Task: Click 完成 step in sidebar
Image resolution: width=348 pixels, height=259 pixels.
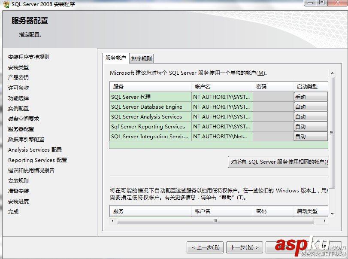Action: 13,212
